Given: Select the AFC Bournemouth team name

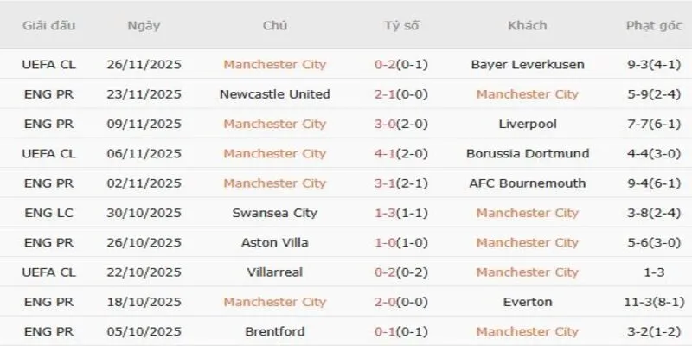Looking at the screenshot, I should pyautogui.click(x=528, y=183).
